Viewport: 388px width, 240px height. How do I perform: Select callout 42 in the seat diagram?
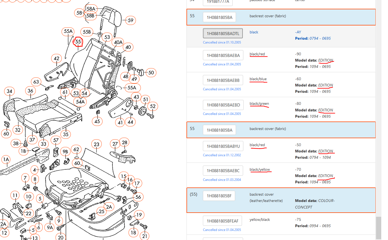[57, 58]
